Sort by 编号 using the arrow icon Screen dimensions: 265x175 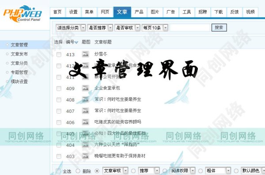pyautogui.click(x=76, y=42)
